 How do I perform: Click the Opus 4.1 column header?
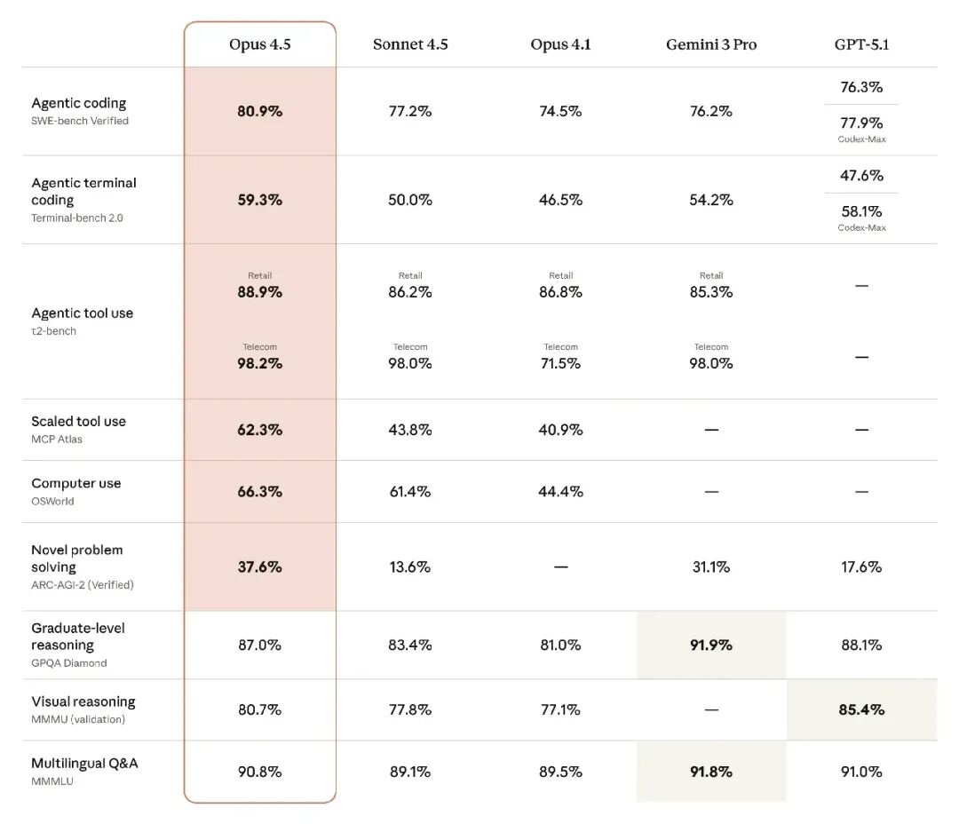click(x=560, y=44)
